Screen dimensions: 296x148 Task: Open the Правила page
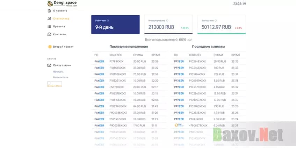[59, 27]
